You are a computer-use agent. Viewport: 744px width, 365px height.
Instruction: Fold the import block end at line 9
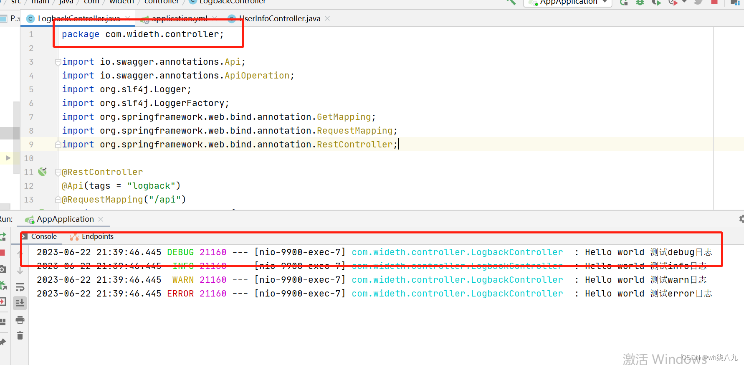click(x=58, y=144)
